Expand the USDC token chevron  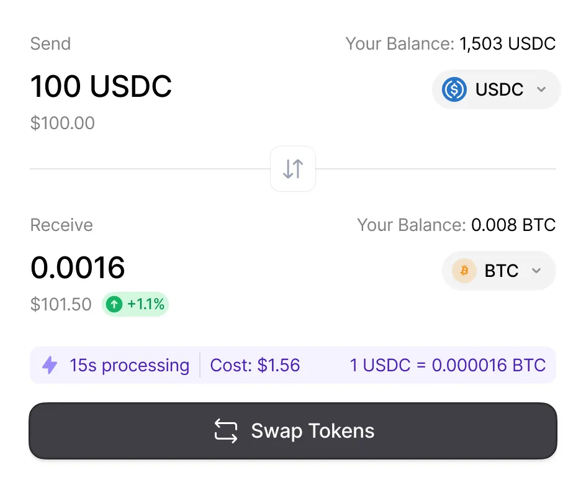pos(541,89)
